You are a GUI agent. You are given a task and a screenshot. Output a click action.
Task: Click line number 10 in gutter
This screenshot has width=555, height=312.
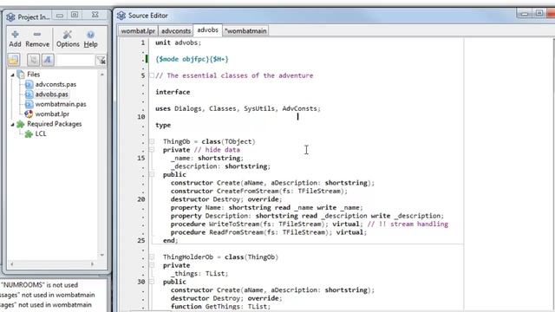pyautogui.click(x=141, y=117)
